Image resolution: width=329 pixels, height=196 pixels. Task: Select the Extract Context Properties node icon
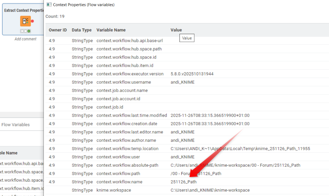click(25, 21)
